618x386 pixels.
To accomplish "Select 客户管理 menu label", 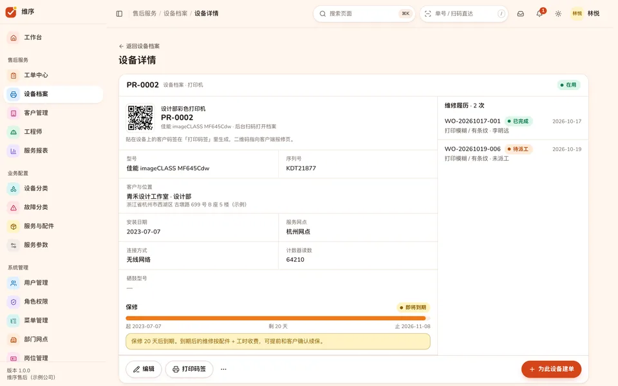I will coord(36,113).
